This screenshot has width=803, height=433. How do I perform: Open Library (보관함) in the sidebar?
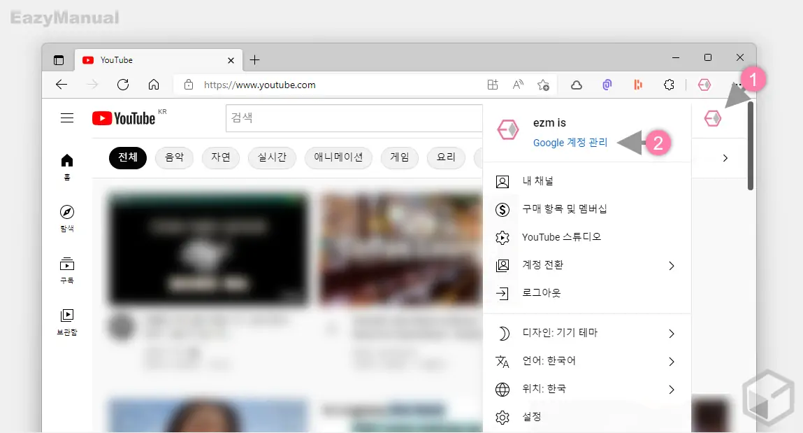pyautogui.click(x=67, y=322)
